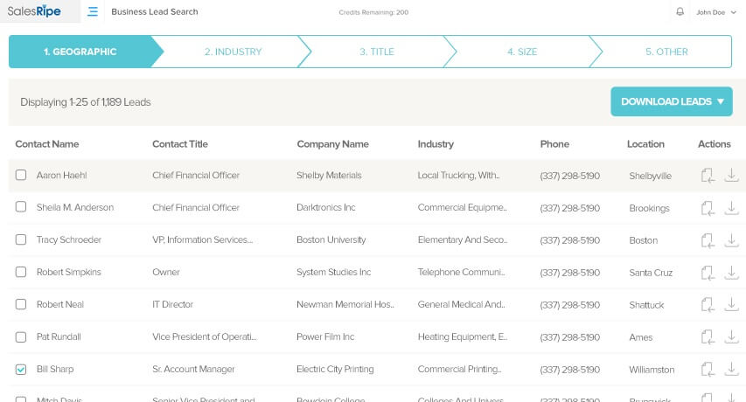Check the box for Aaron Haehl
Screen dimensions: 746x402
(x=21, y=176)
